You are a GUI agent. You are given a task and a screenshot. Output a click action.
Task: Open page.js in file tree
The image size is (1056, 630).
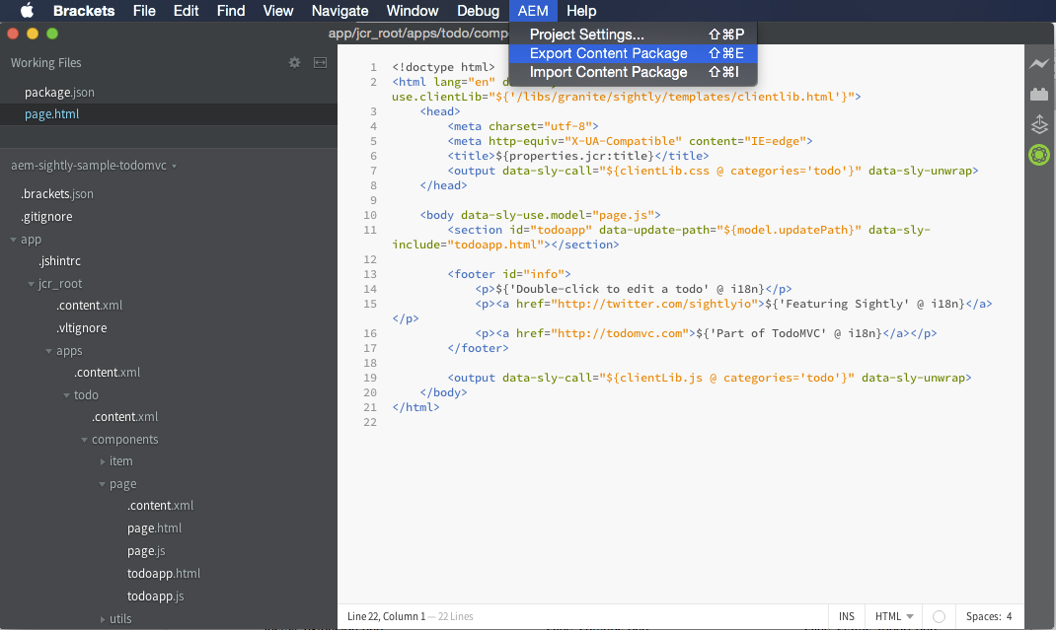click(x=146, y=551)
